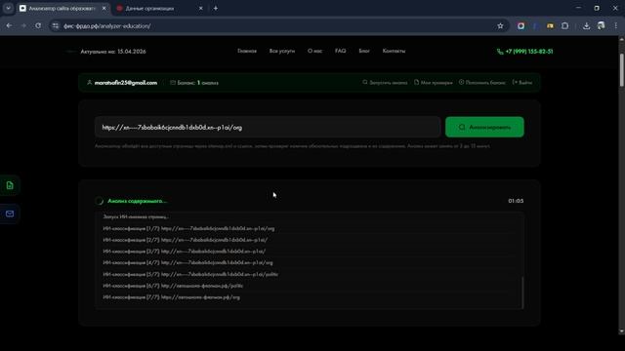This screenshot has height=351, width=625.
Task: Open the FAQ navigation item
Action: click(341, 51)
